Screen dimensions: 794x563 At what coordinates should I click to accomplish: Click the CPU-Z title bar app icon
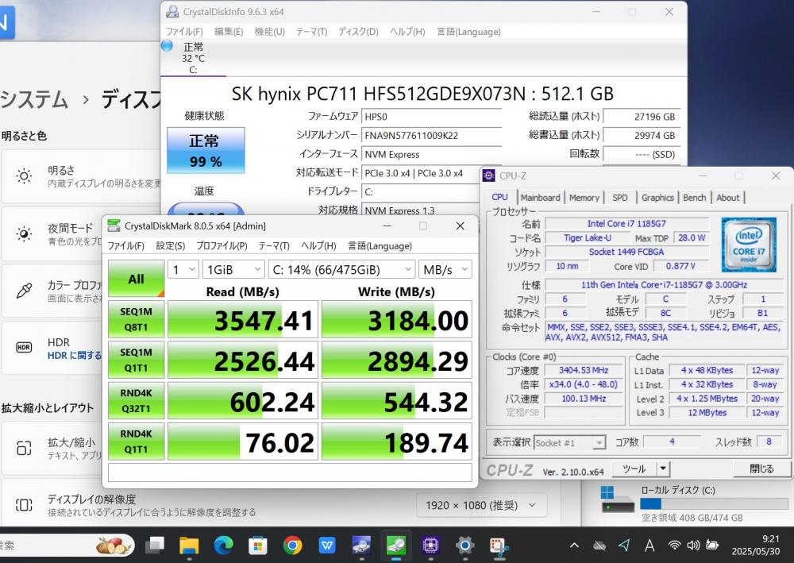(488, 175)
